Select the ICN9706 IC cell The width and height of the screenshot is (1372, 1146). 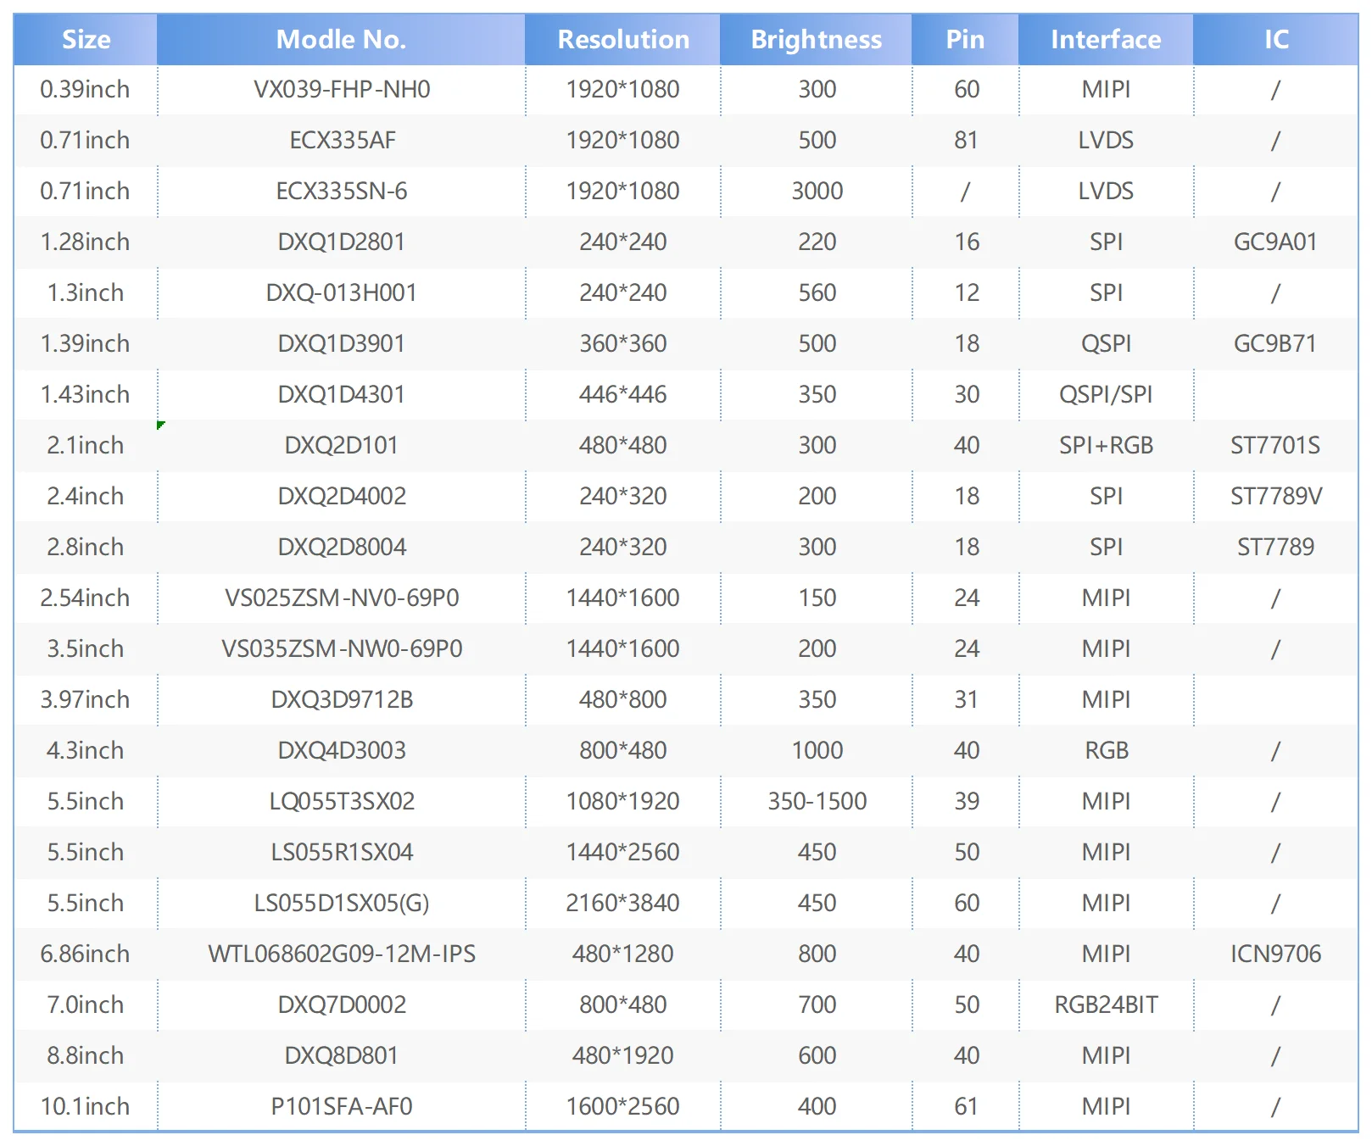click(1275, 954)
